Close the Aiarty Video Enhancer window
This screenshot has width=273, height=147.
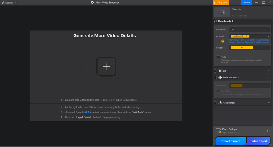pyautogui.click(x=270, y=3)
